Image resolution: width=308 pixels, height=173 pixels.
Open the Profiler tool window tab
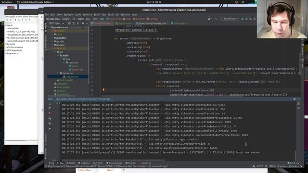pos(98,163)
